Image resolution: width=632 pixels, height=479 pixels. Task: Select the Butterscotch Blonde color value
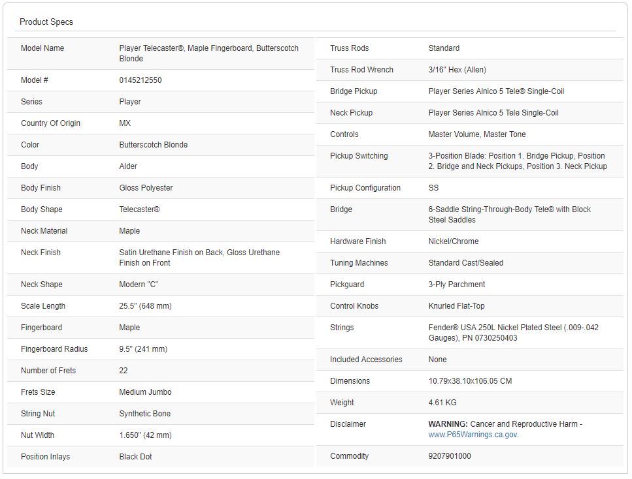153,145
